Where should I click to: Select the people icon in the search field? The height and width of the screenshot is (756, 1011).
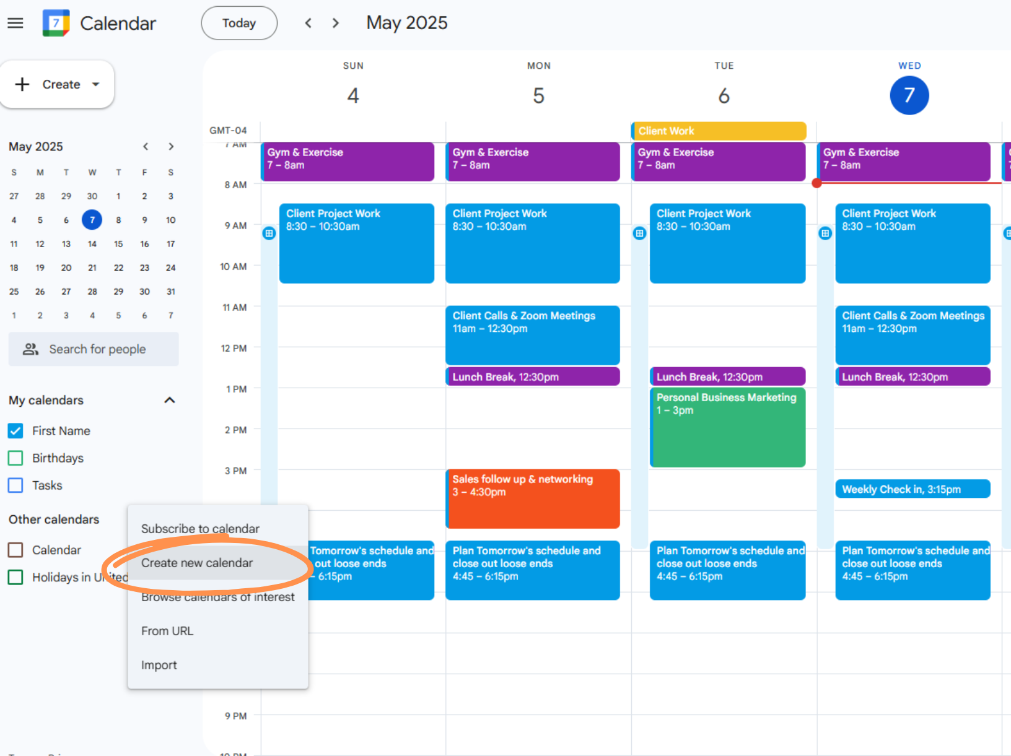[29, 349]
